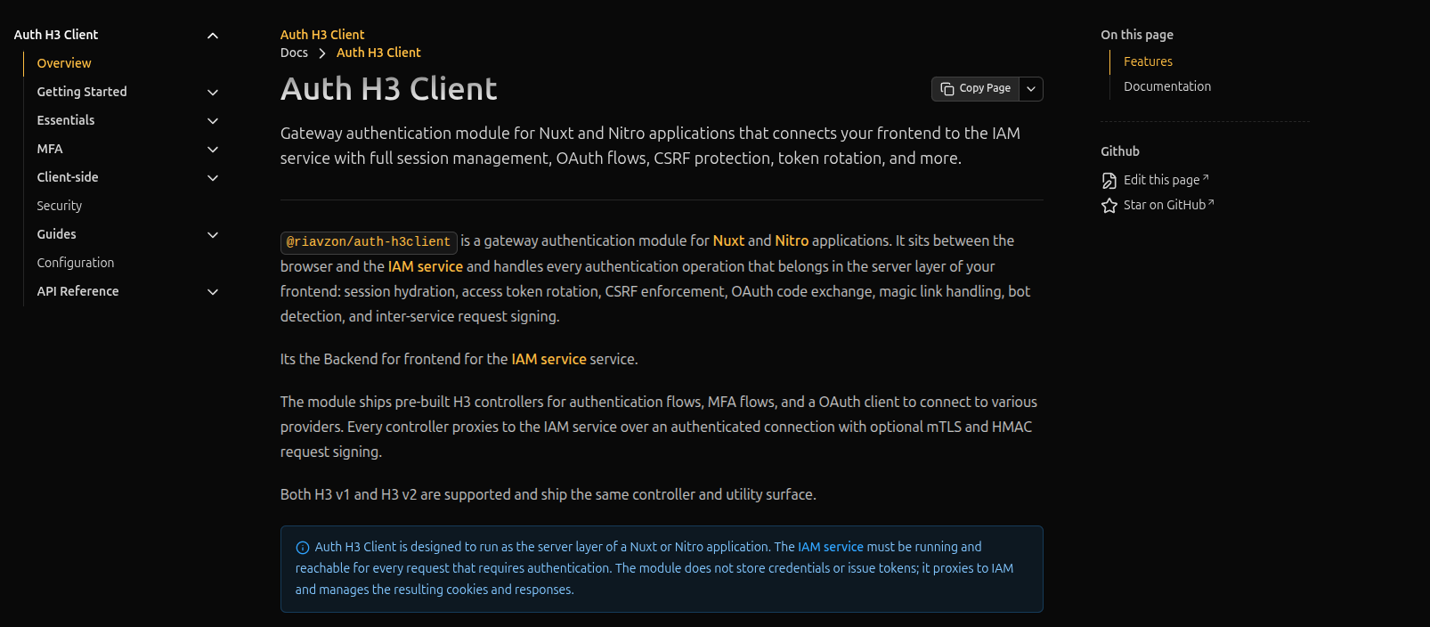Open the Overview sidebar item
This screenshot has width=1430, height=627.
(64, 63)
